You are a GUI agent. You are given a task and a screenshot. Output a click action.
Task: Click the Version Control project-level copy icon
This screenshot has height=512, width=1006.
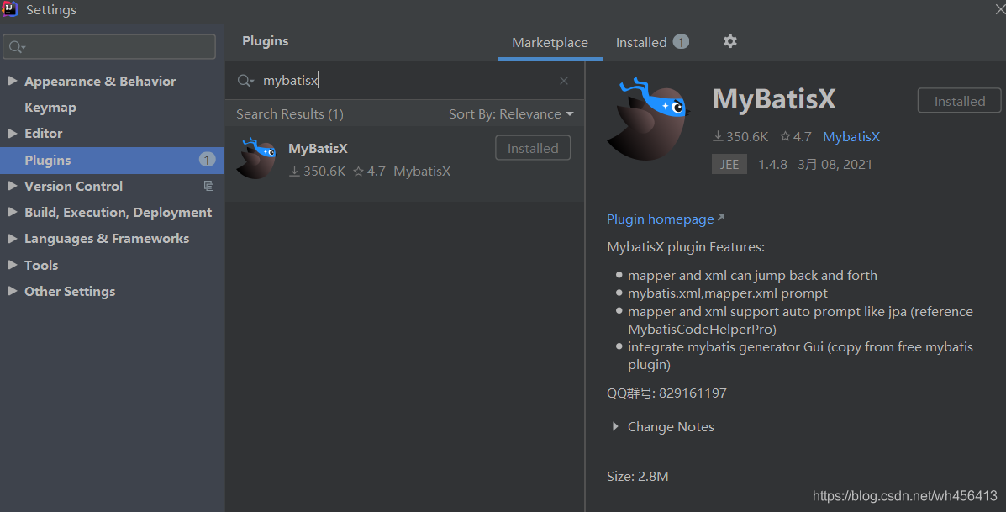pos(208,186)
